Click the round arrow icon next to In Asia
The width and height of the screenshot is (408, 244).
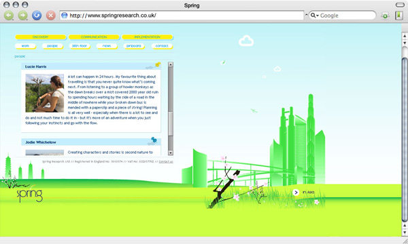(296, 192)
